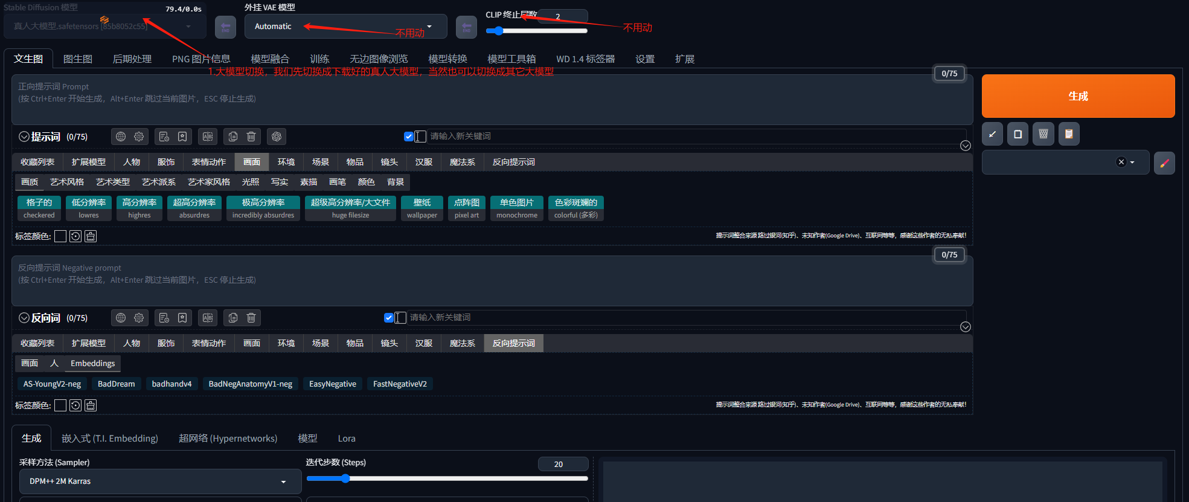Open 外挂 VAE Automatic dropdown

pyautogui.click(x=345, y=27)
